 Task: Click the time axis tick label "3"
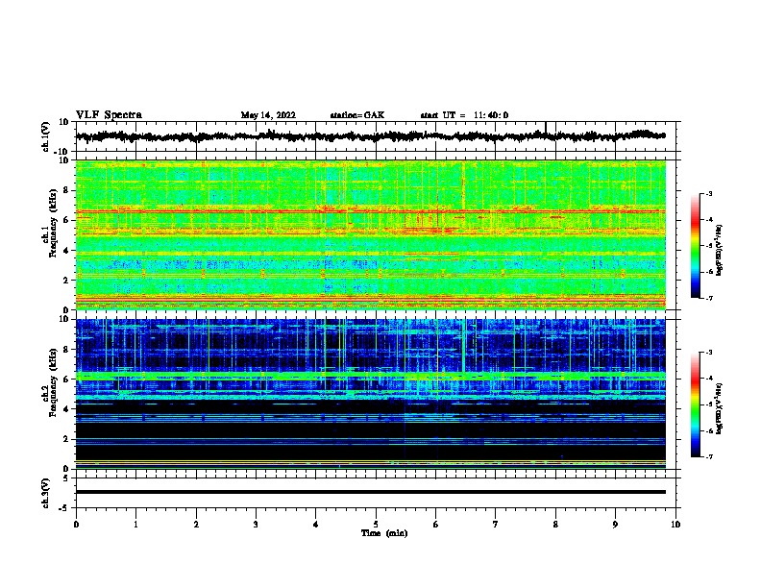[x=256, y=525]
